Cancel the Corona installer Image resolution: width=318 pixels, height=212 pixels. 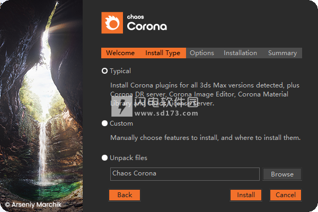click(286, 195)
